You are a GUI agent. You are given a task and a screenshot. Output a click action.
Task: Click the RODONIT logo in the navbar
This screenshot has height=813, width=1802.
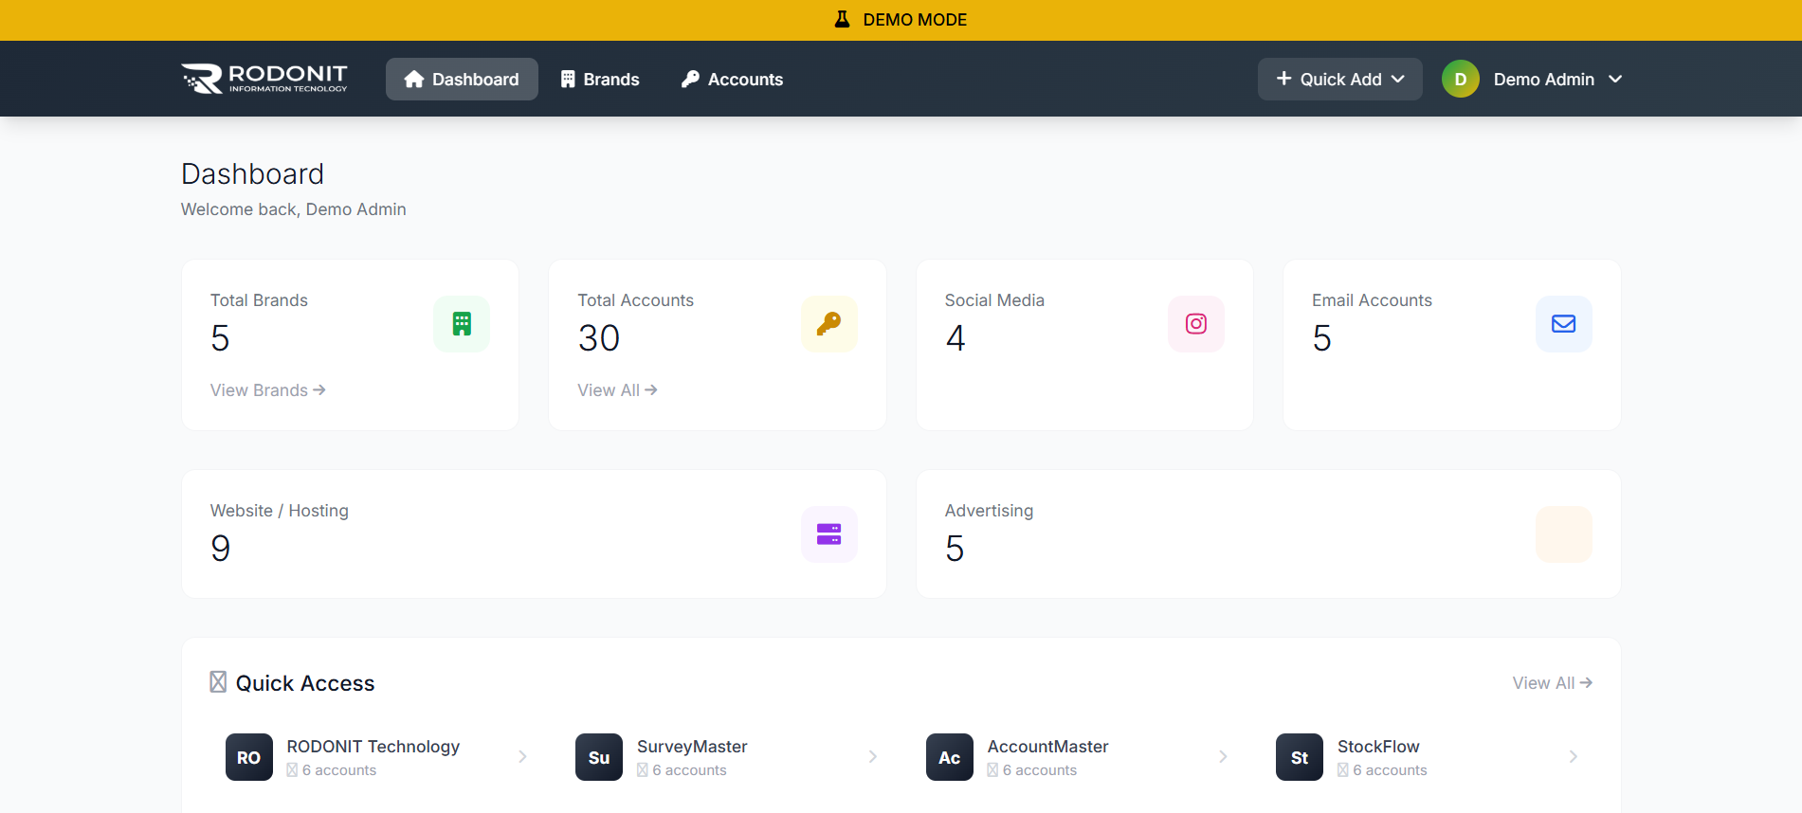coord(264,79)
